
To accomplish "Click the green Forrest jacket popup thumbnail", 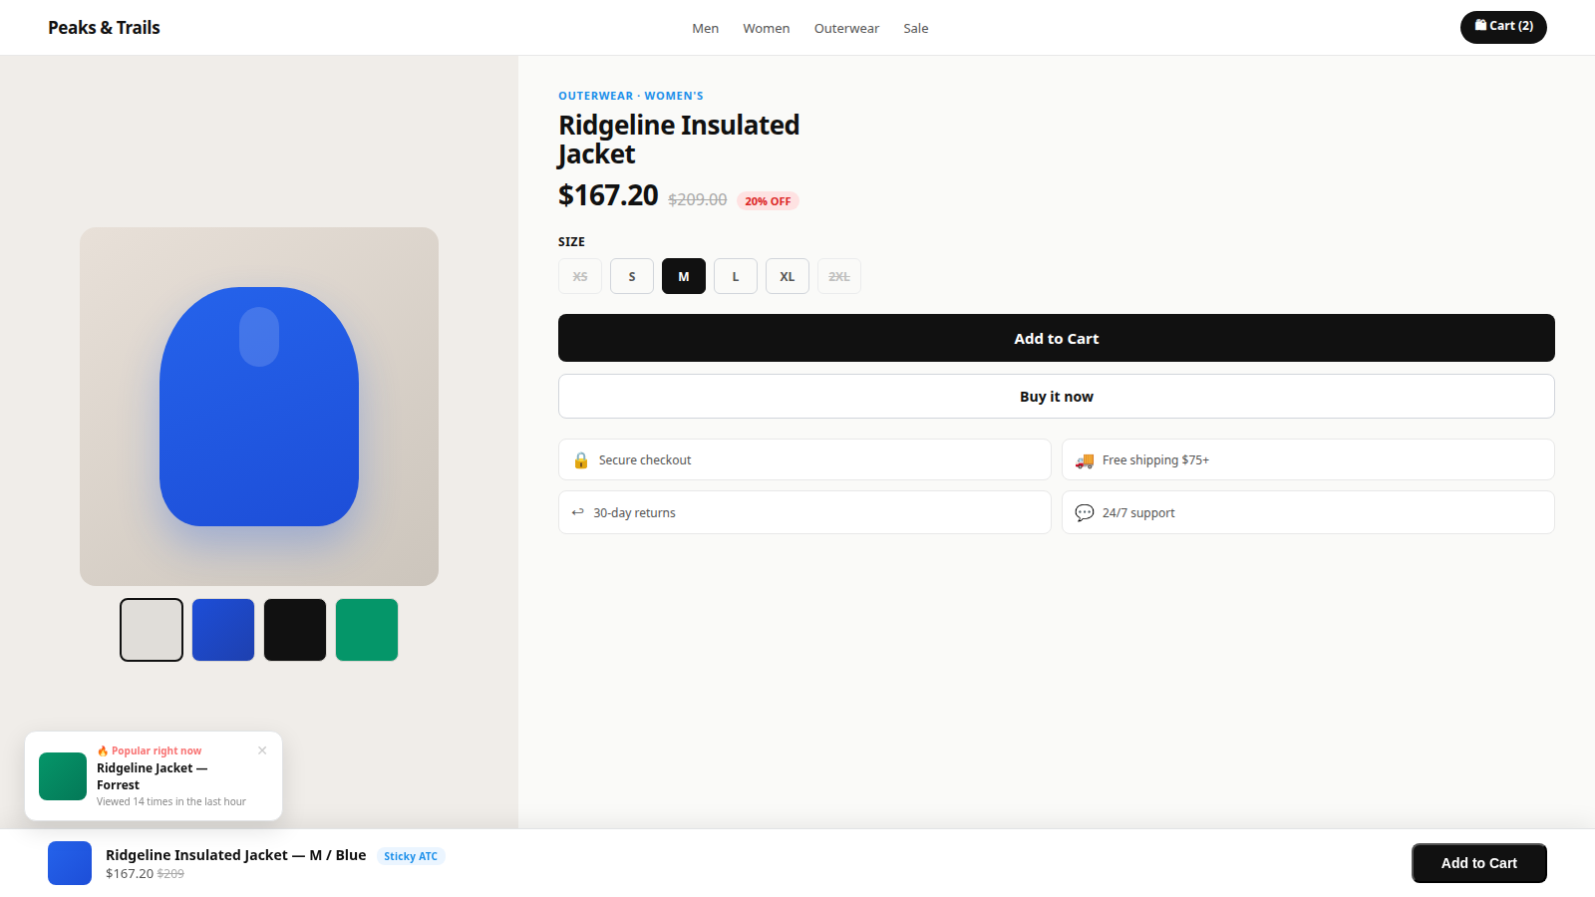I will tap(63, 776).
